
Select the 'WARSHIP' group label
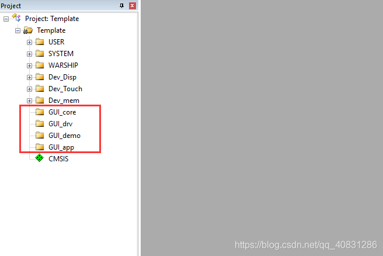(x=63, y=65)
